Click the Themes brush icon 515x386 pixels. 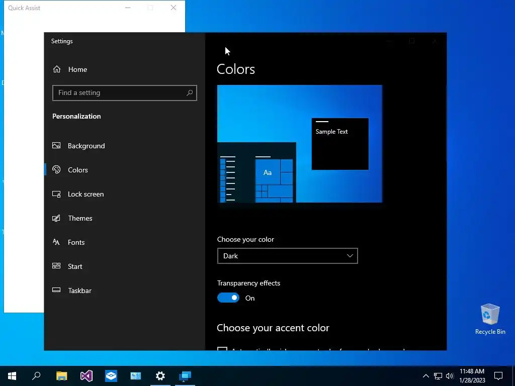[56, 218]
